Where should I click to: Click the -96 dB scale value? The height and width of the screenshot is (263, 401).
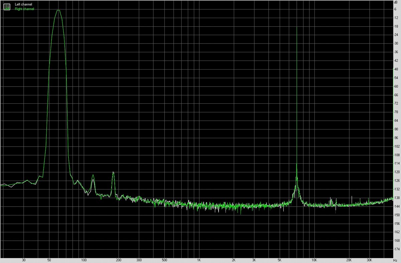pyautogui.click(x=396, y=138)
